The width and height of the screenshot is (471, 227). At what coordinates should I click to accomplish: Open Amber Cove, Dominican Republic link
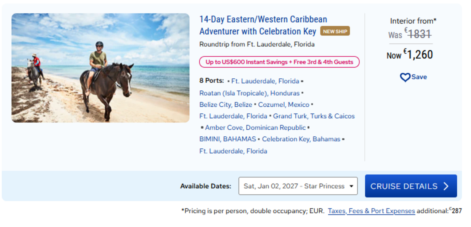pos(255,128)
